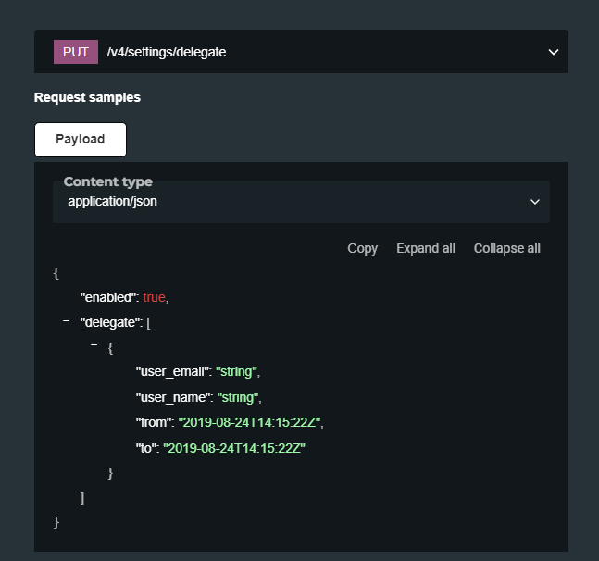
Task: Click the "from" timestamp value
Action: click(249, 422)
